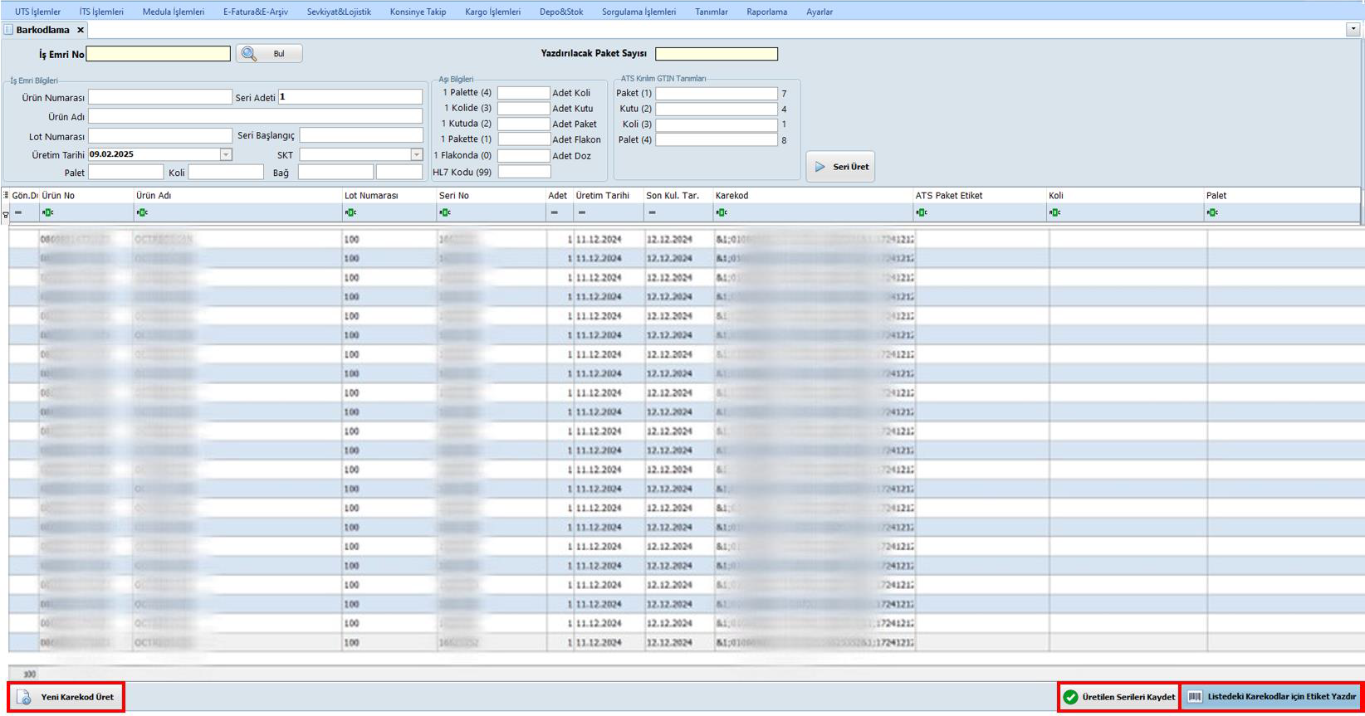
Task: Click the Üretim Tarihi column header
Action: [x=602, y=196]
